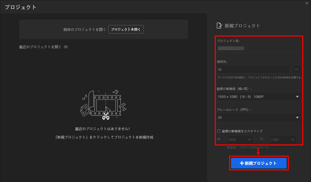Click the 最近のプロジェクトはありません message
This screenshot has height=182, width=311.
pos(104,129)
